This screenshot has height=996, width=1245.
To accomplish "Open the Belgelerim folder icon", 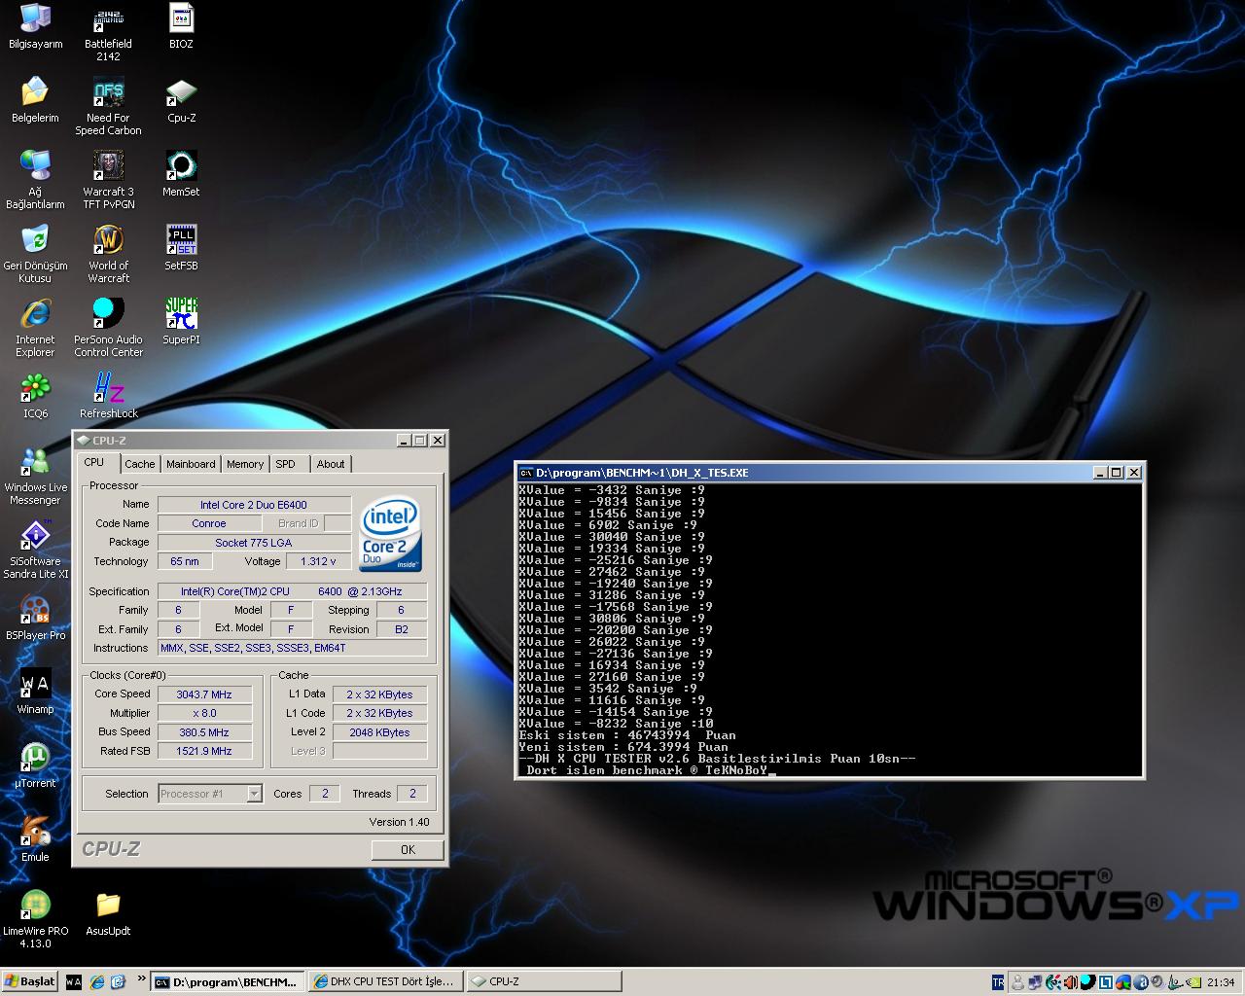I will 35,100.
